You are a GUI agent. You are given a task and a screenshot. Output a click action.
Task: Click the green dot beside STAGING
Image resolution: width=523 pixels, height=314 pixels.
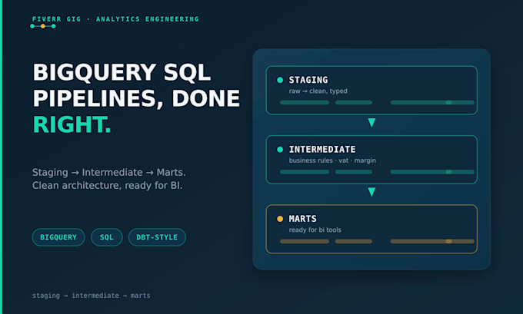point(280,80)
